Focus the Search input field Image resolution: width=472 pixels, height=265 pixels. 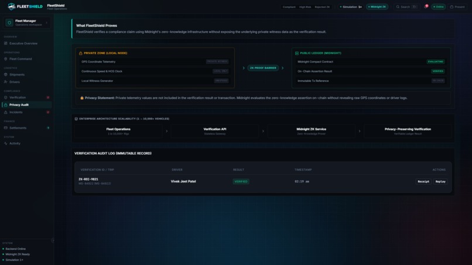click(x=406, y=6)
